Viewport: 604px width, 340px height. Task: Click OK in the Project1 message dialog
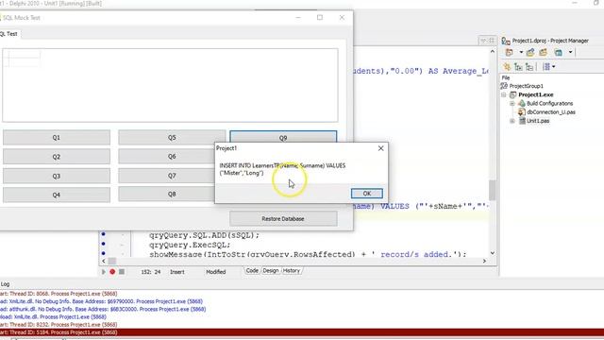[367, 194]
